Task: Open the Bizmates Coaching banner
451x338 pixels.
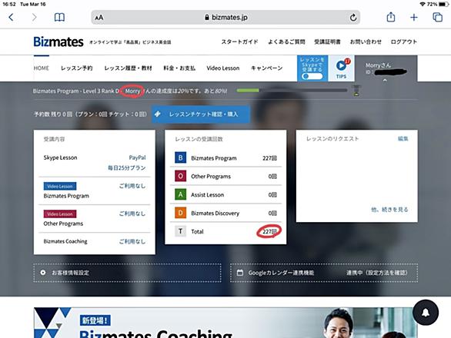Action: (225, 323)
